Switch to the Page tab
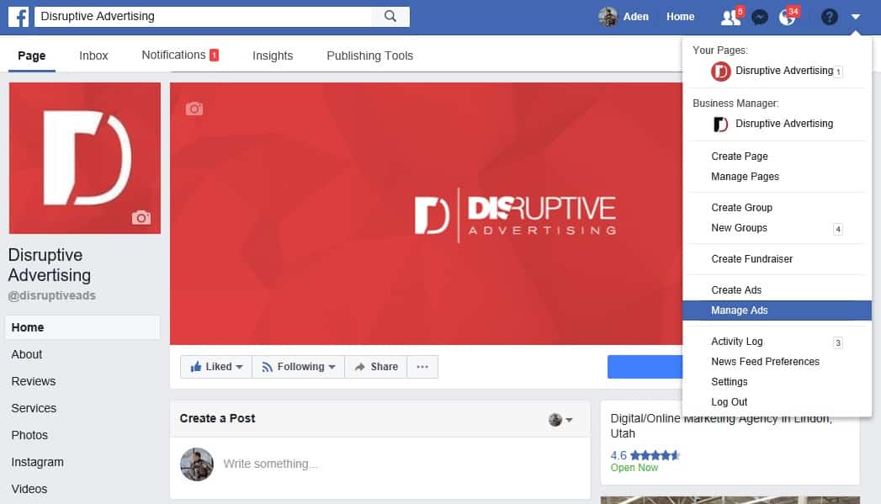Image resolution: width=881 pixels, height=504 pixels. click(x=31, y=56)
